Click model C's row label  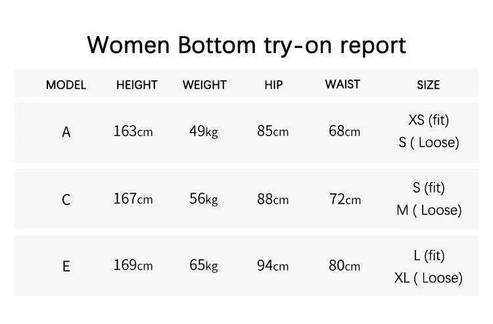(66, 200)
